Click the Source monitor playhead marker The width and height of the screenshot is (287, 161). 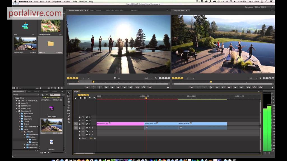pos(94,82)
